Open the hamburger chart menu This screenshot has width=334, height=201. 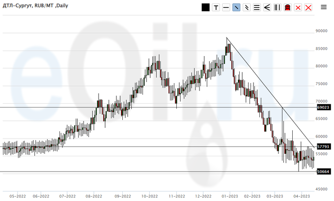pyautogui.click(x=324, y=7)
